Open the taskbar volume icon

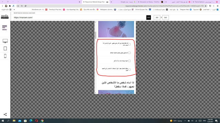click(192, 121)
